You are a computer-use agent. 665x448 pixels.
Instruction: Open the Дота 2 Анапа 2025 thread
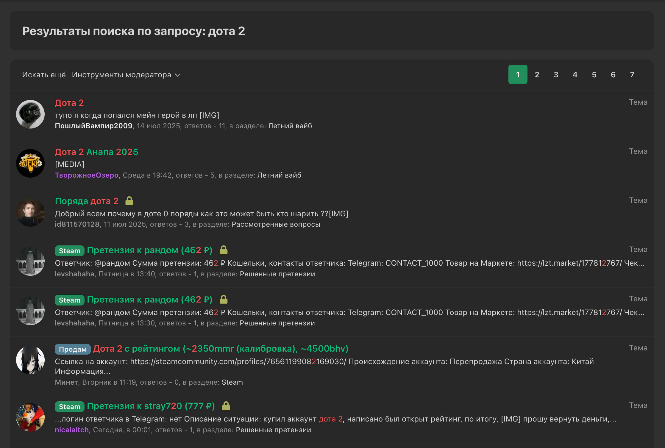tap(96, 152)
